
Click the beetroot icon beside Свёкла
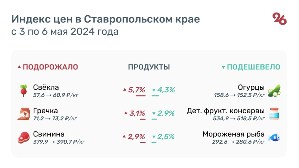[24, 91]
